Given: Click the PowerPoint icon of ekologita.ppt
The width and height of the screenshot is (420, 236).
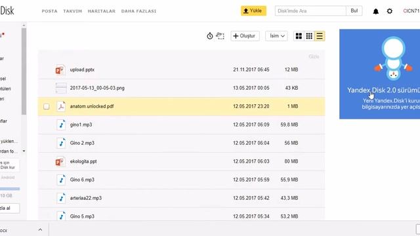Looking at the screenshot, I should (60, 162).
